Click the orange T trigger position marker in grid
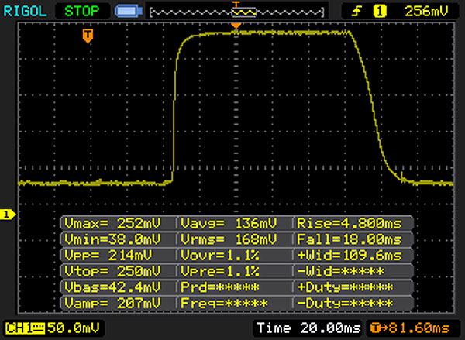The width and height of the screenshot is (465, 340). (88, 36)
